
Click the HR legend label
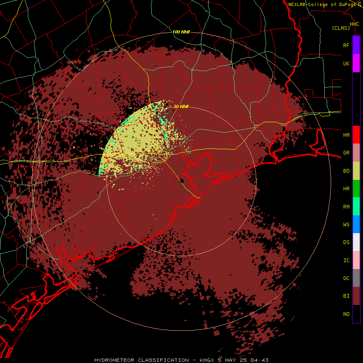click(346, 189)
